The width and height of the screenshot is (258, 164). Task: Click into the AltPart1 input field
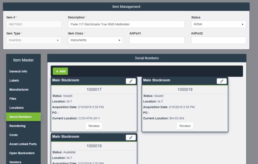[x=157, y=40]
